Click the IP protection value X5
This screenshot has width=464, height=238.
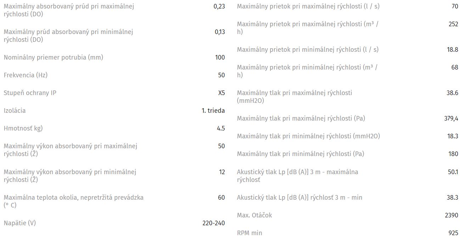[221, 93]
